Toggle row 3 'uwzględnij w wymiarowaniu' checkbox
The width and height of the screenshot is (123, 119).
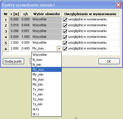[x=65, y=31]
